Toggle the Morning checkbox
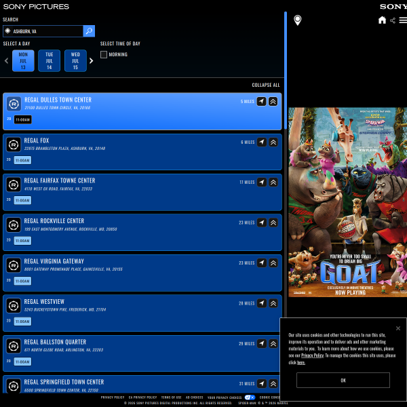Viewport: 407px width, 407px height. point(104,54)
